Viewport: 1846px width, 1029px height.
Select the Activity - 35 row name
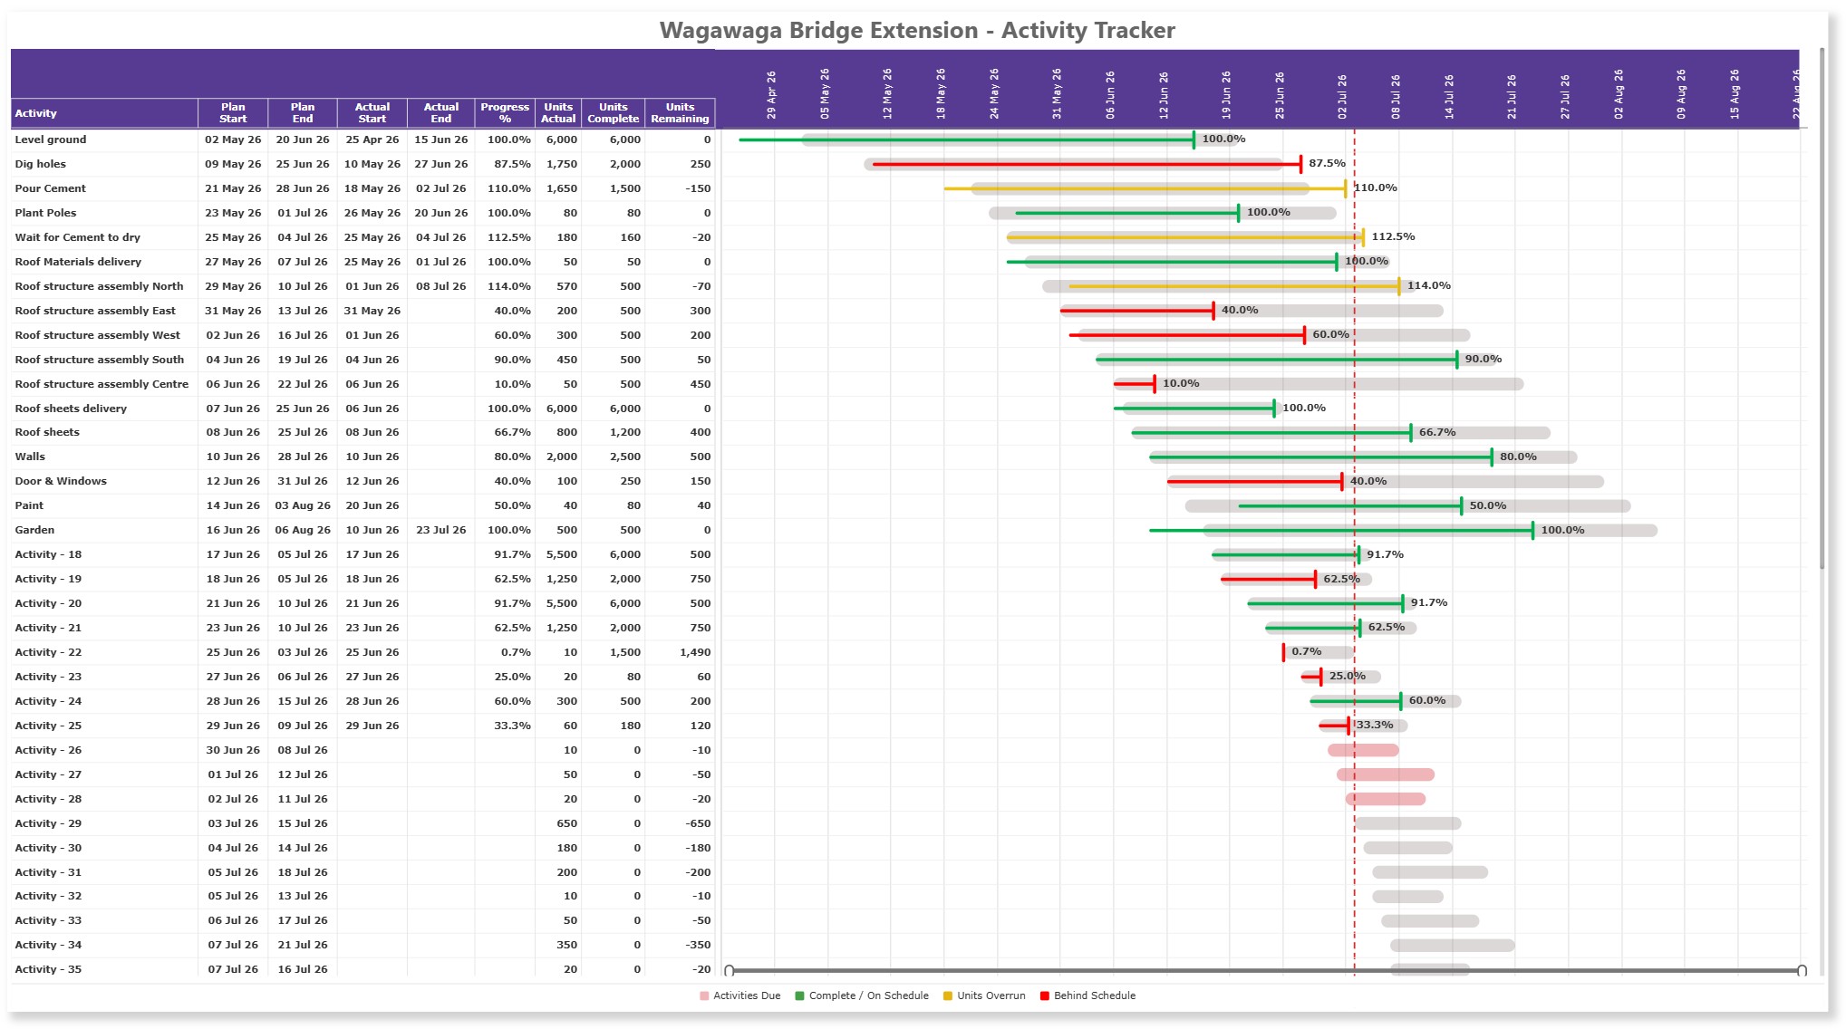click(48, 969)
